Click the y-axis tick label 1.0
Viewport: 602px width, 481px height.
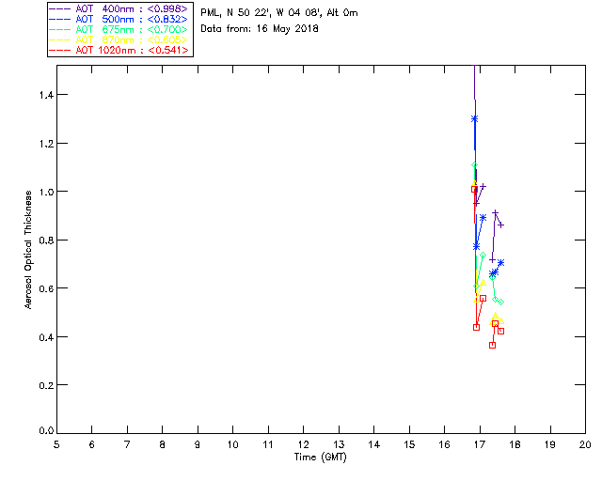pyautogui.click(x=46, y=192)
